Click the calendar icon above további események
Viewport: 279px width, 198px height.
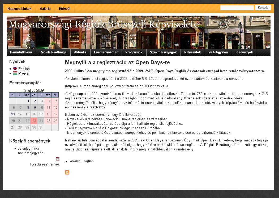coord(58,159)
